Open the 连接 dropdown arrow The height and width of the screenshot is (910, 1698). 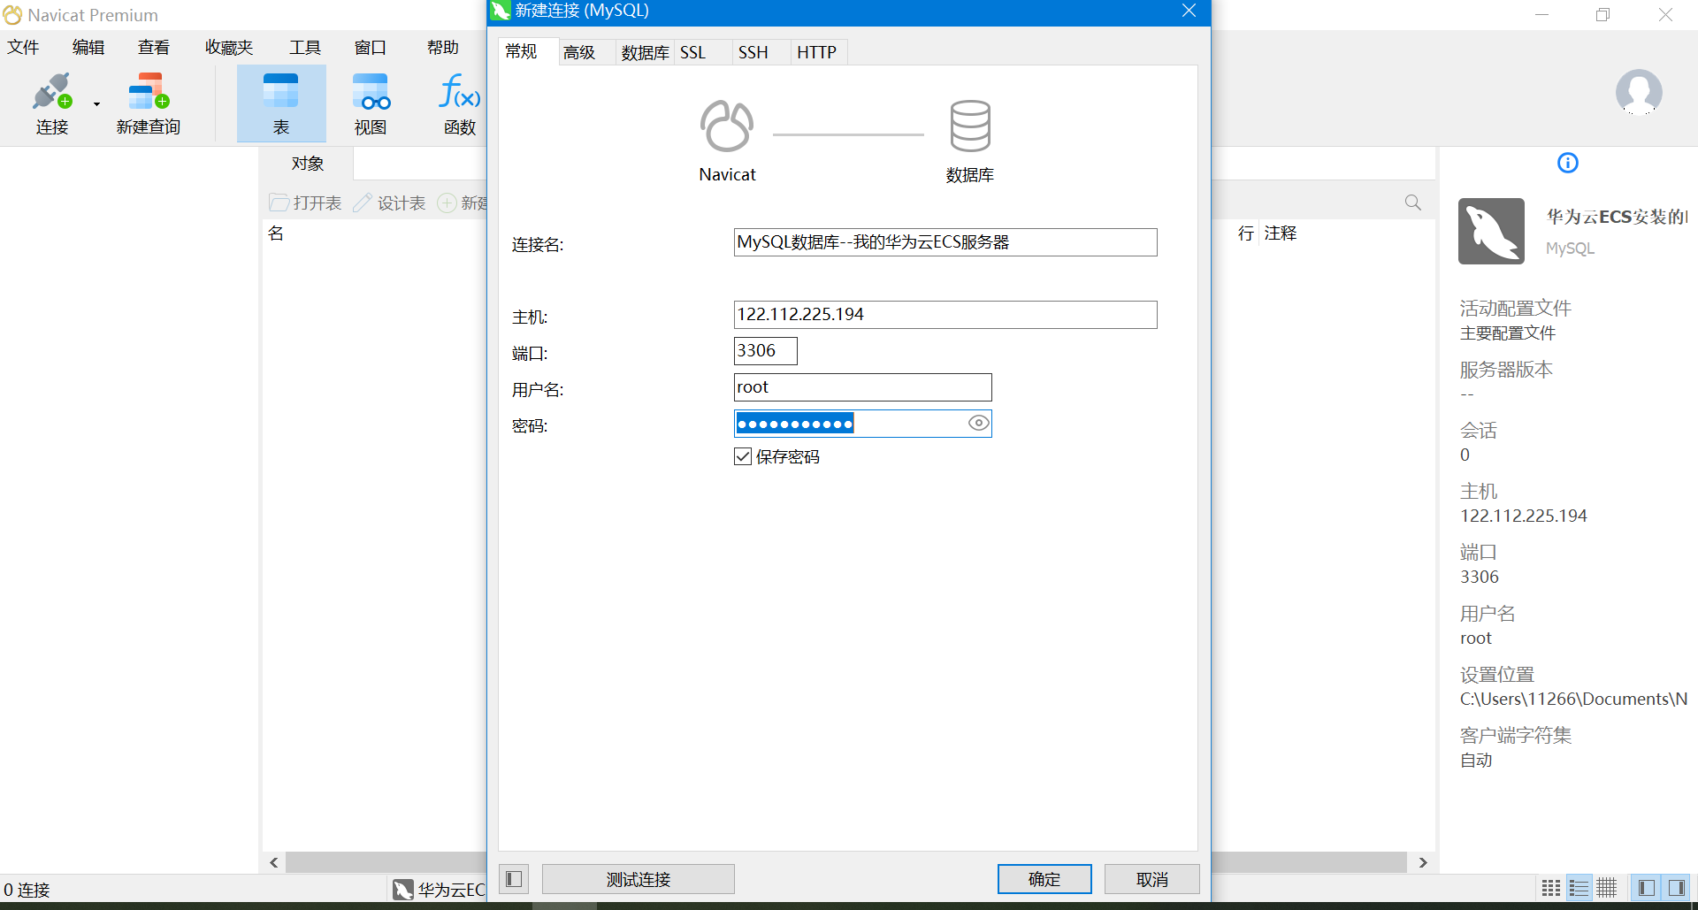click(x=96, y=104)
